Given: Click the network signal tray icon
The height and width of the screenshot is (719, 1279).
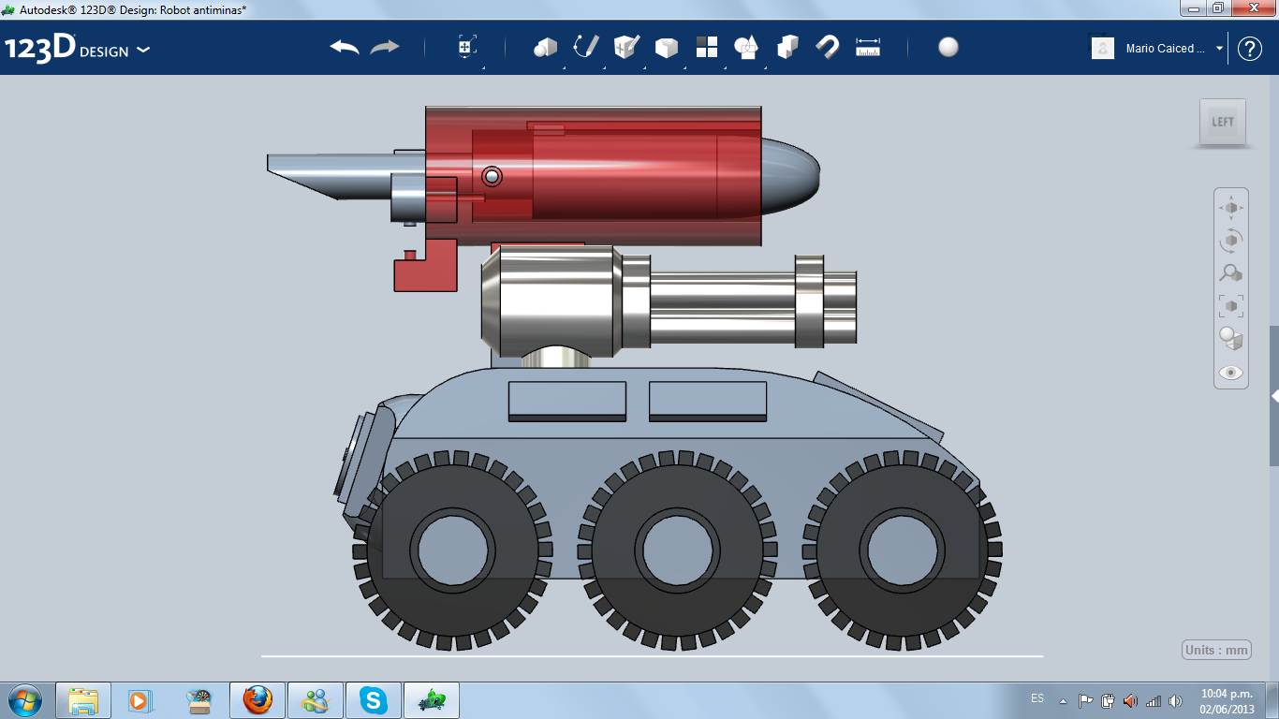Looking at the screenshot, I should point(1154,700).
